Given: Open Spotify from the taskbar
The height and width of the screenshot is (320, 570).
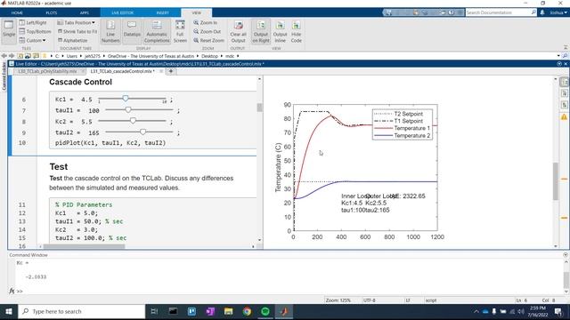Looking at the screenshot, I should click(265, 311).
